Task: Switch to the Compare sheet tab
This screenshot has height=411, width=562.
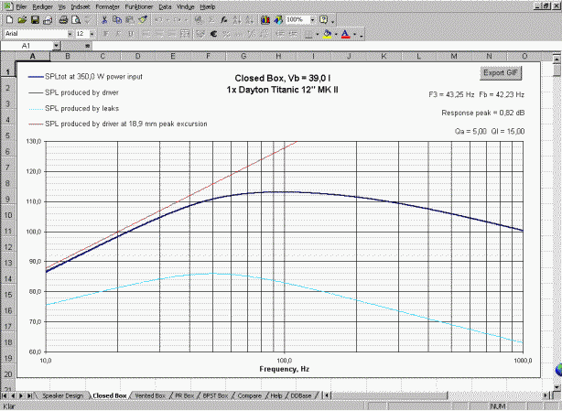Action: (x=250, y=395)
